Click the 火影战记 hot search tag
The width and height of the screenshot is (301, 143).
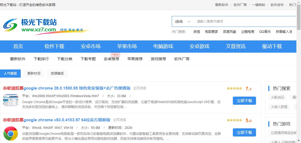click(x=277, y=97)
